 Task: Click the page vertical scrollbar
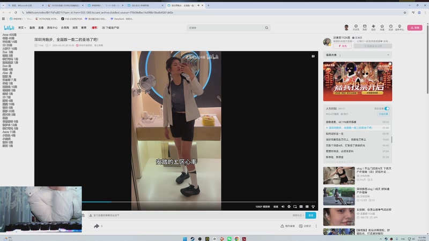427,59
